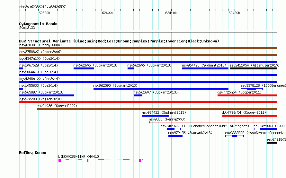Viewport: 286px width, 178px height.
Task: Select the blue bar under nsv962595
Action: [161, 89]
